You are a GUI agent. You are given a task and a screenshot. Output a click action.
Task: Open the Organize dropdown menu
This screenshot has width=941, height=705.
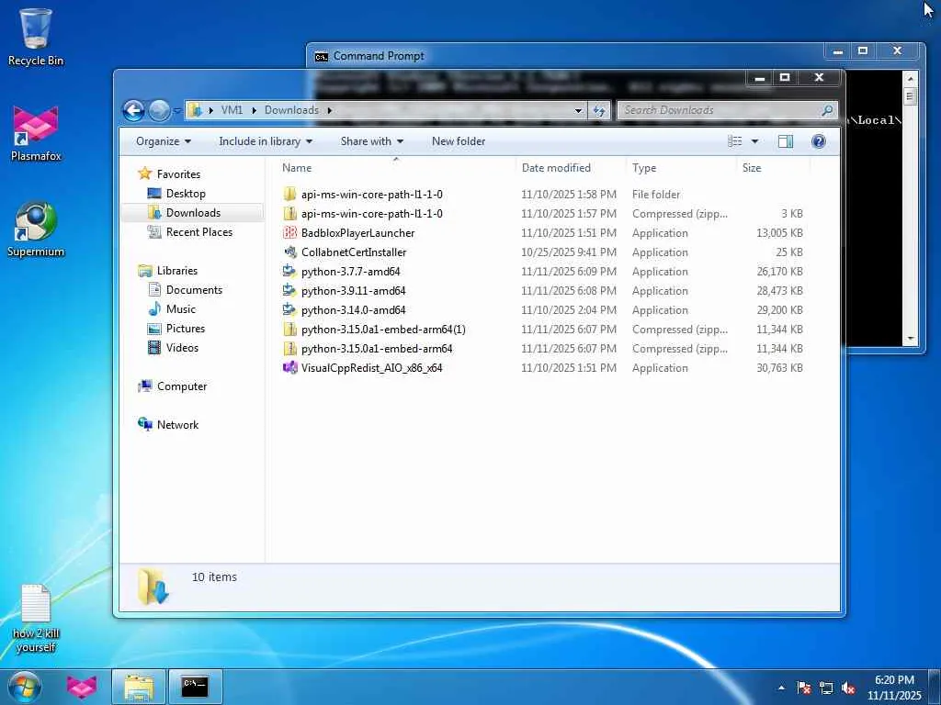click(x=164, y=141)
